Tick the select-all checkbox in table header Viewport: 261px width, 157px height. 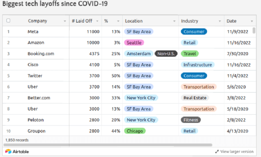[x=8, y=20]
